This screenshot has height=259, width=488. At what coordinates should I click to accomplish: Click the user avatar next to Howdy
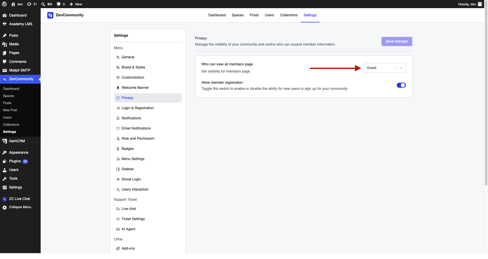tap(480, 4)
